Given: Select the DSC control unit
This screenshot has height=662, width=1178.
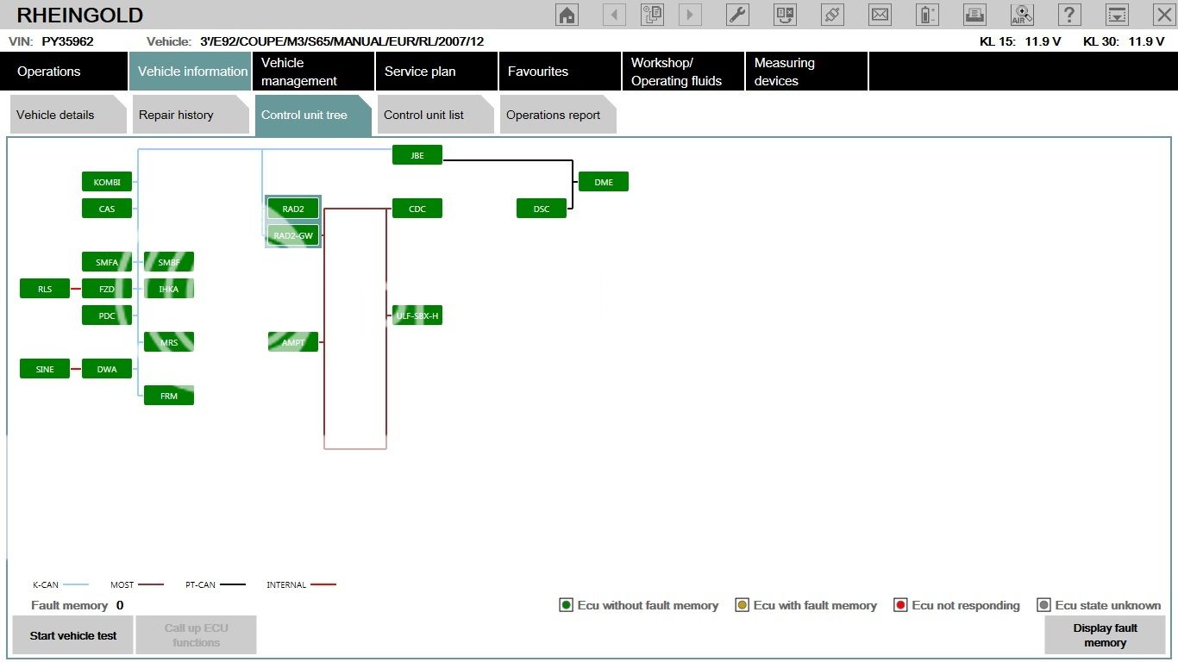Looking at the screenshot, I should pyautogui.click(x=542, y=209).
